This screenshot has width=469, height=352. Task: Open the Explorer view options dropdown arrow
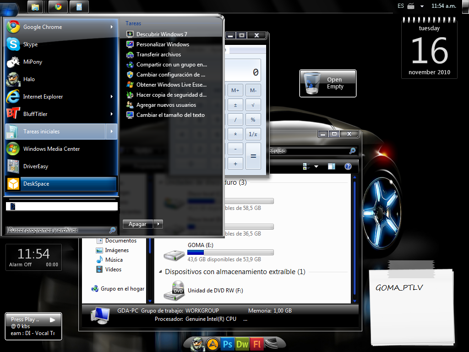click(x=316, y=166)
